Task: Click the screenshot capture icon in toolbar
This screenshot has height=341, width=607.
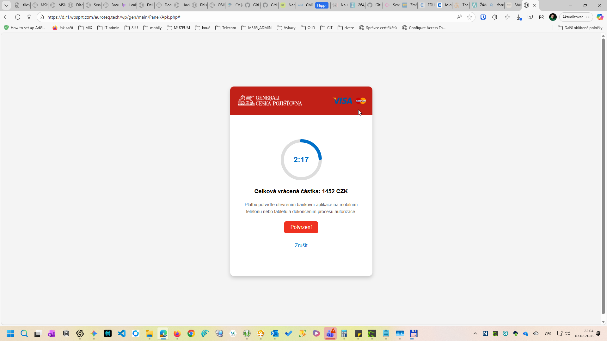Action: tap(530, 17)
